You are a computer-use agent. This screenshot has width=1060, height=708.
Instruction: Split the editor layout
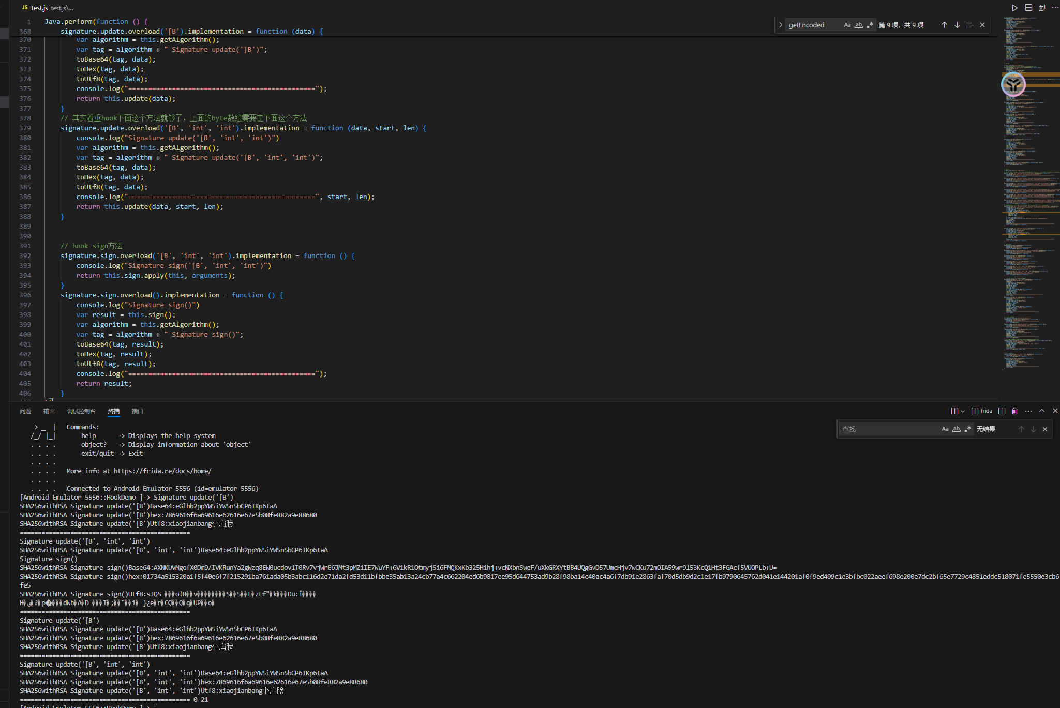coord(1028,8)
